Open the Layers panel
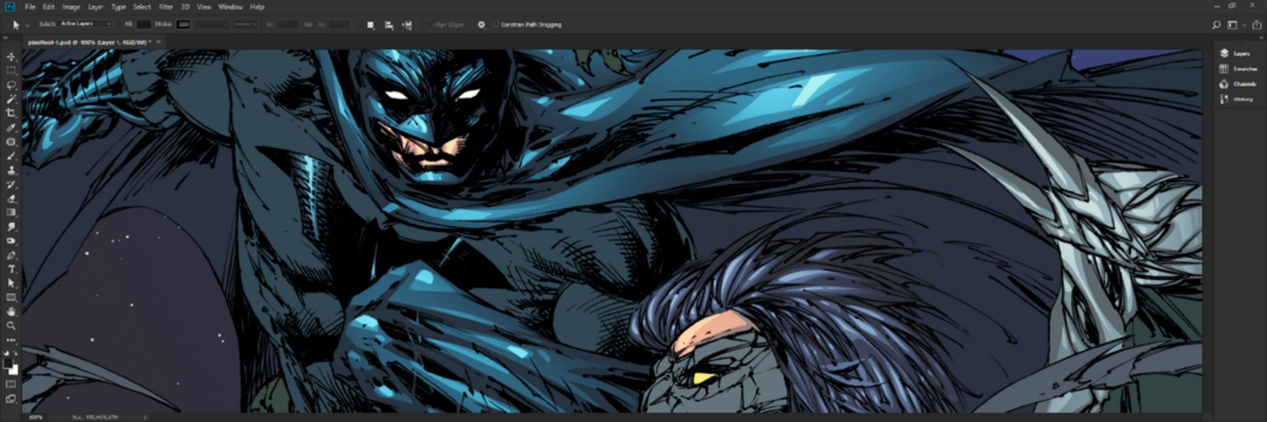The height and width of the screenshot is (422, 1267). (1234, 54)
